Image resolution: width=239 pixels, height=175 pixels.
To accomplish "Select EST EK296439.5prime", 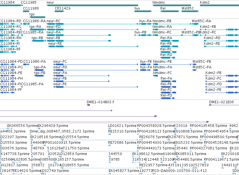I will 53,126.
